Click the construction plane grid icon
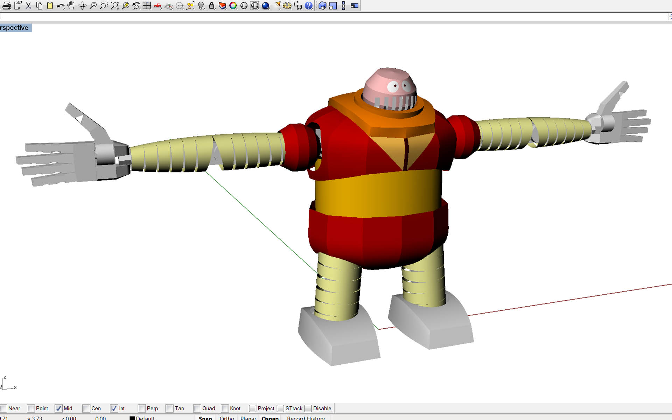 (169, 6)
